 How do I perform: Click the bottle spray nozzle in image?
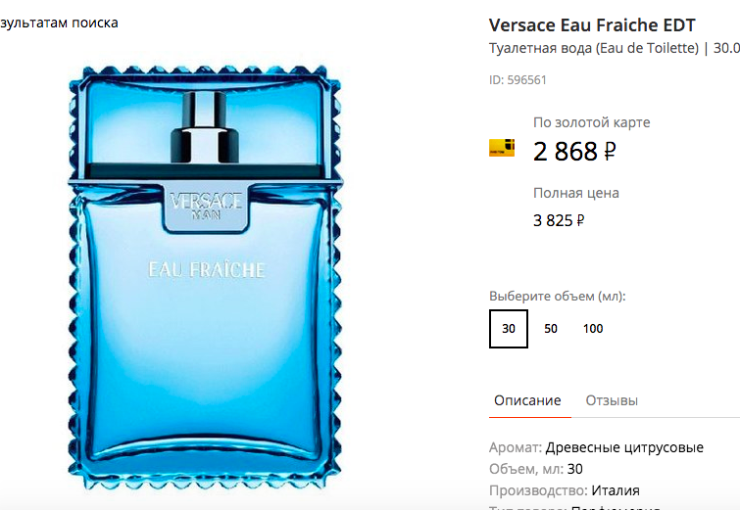click(x=204, y=127)
